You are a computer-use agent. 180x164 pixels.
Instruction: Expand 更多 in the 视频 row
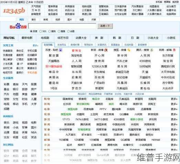pos(174,114)
